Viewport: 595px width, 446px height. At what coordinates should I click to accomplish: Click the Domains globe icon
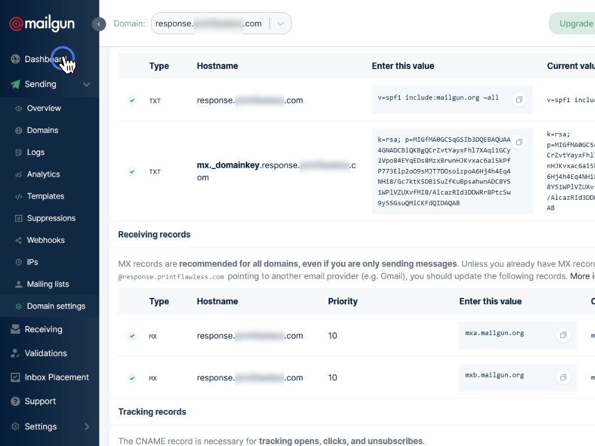[x=18, y=131]
